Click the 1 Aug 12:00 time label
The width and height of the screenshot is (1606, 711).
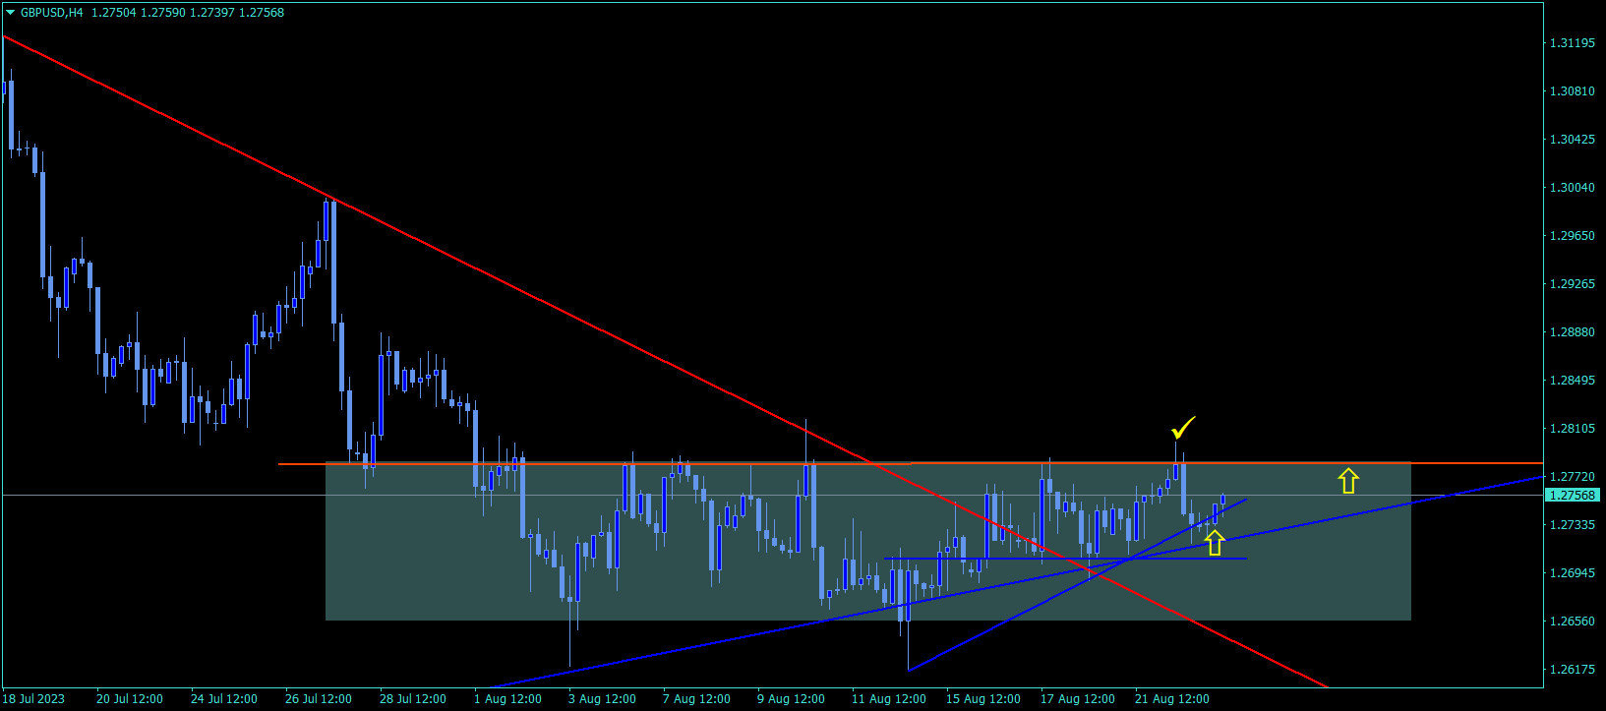507,699
